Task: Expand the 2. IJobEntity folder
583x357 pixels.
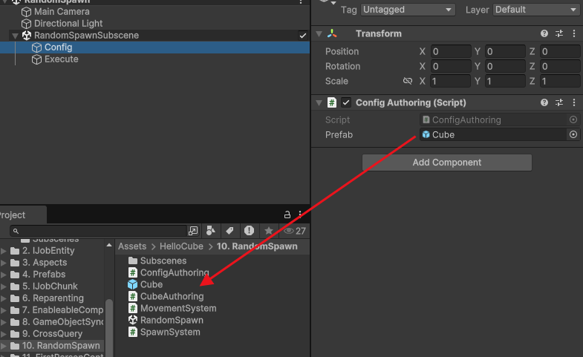Action: pos(4,251)
